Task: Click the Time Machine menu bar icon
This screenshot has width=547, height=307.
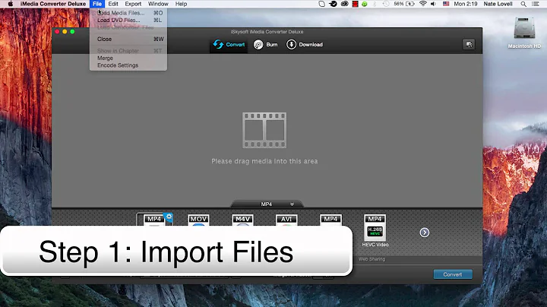Action: pyautogui.click(x=386, y=4)
